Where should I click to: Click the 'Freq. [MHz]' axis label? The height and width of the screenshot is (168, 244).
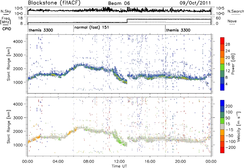(x=5, y=21)
